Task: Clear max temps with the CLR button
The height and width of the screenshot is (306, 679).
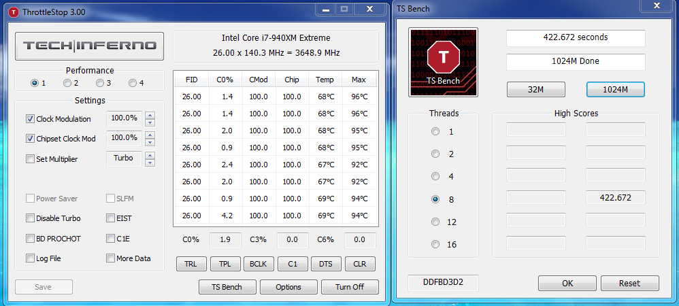Action: click(360, 264)
